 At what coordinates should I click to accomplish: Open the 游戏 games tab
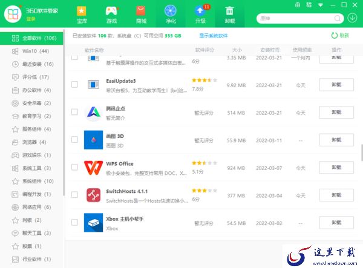point(111,15)
